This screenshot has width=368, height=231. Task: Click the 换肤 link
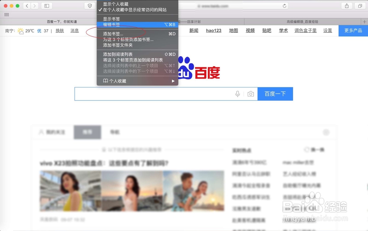[60, 31]
